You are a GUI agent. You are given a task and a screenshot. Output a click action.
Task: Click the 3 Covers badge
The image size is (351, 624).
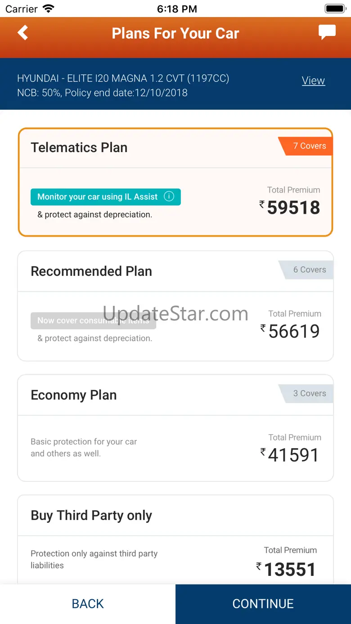coord(309,394)
